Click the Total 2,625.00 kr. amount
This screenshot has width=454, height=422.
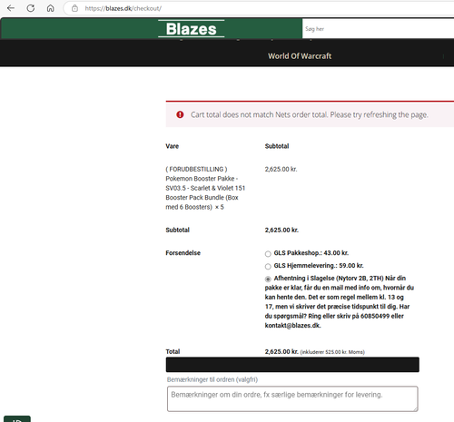[x=281, y=351]
